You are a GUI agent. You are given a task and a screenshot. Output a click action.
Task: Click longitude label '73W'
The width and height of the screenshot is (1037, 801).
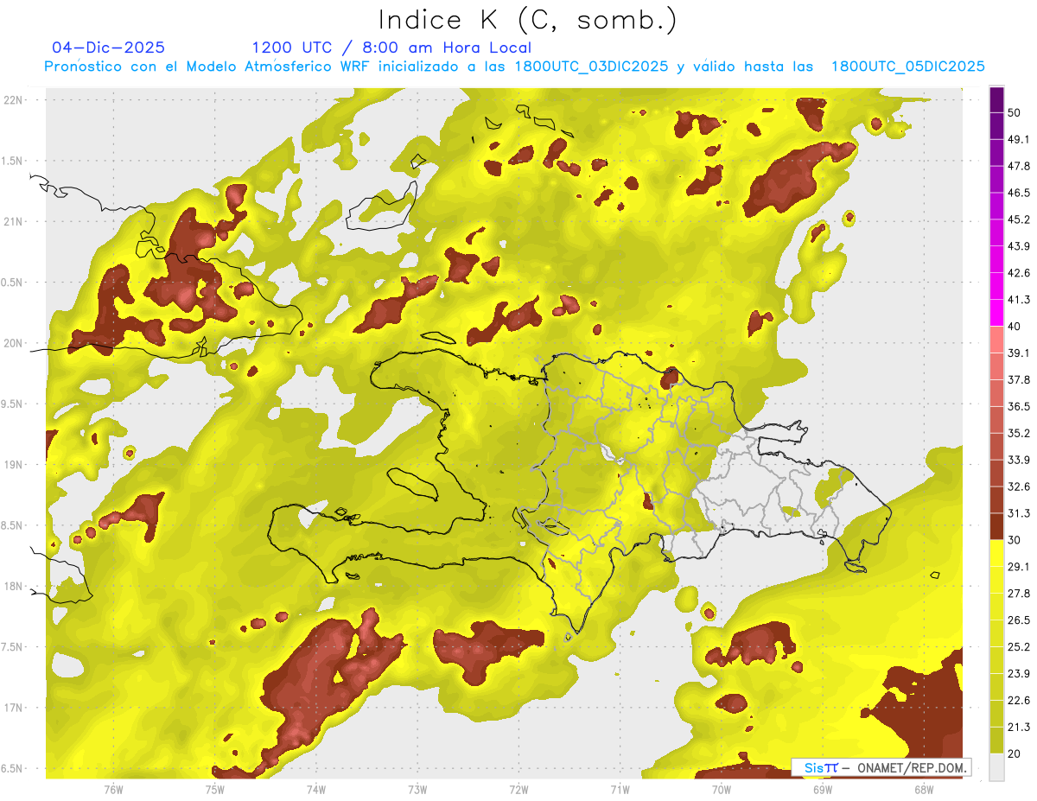417,789
